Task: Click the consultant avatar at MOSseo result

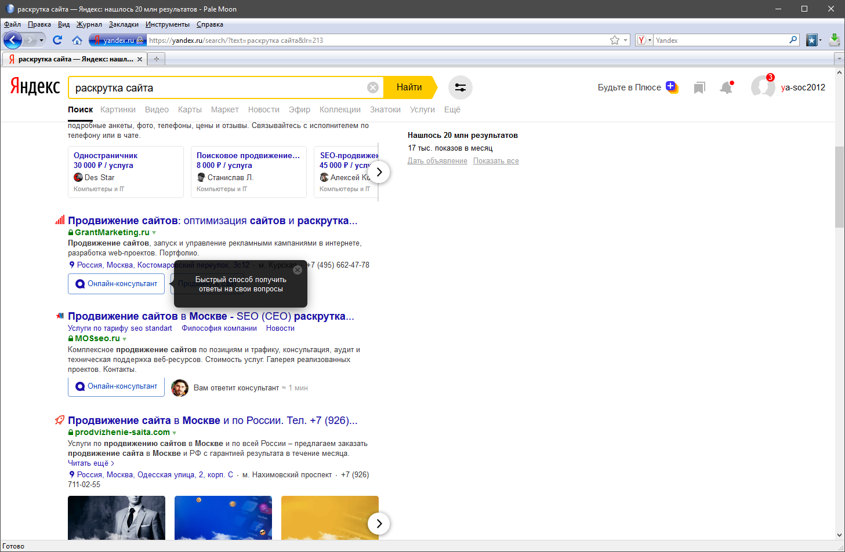Action: tap(180, 388)
